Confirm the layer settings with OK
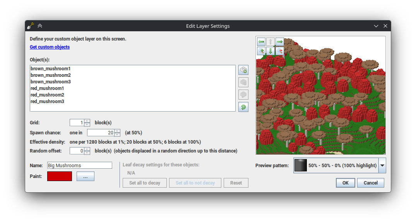Viewport: 416px width, 222px height. [346, 183]
